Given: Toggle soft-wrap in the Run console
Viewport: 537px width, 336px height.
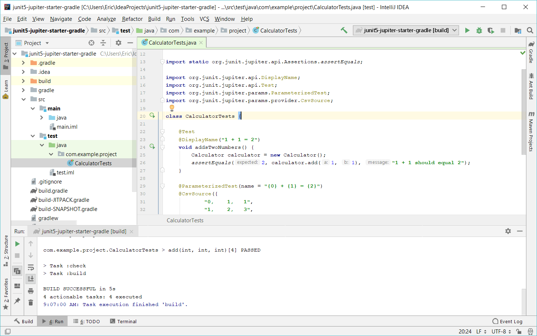Looking at the screenshot, I should pyautogui.click(x=31, y=267).
